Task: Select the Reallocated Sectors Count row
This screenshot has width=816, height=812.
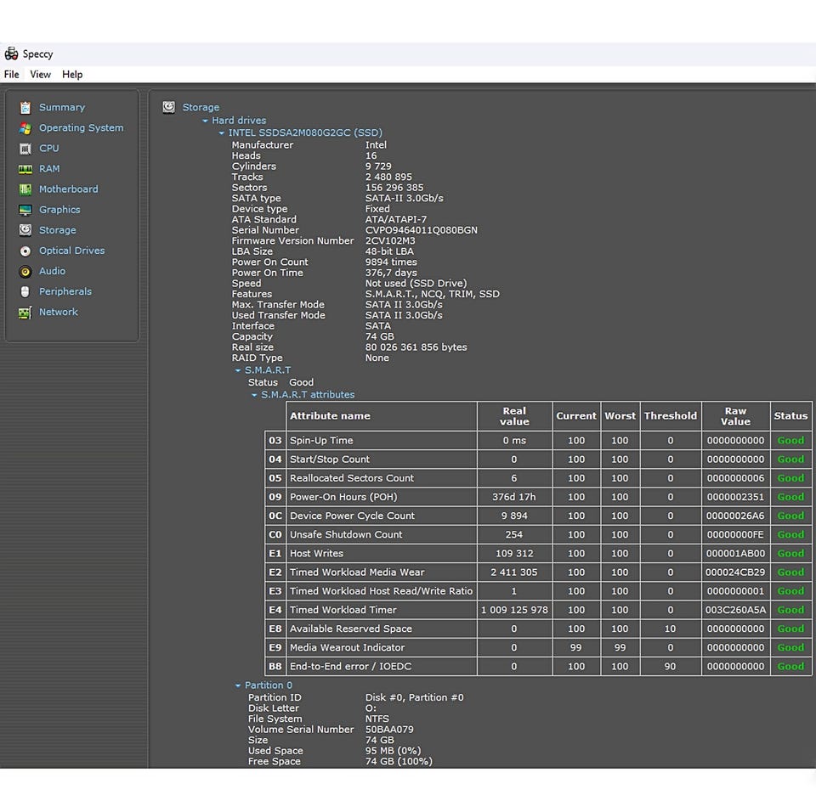Action: (352, 478)
